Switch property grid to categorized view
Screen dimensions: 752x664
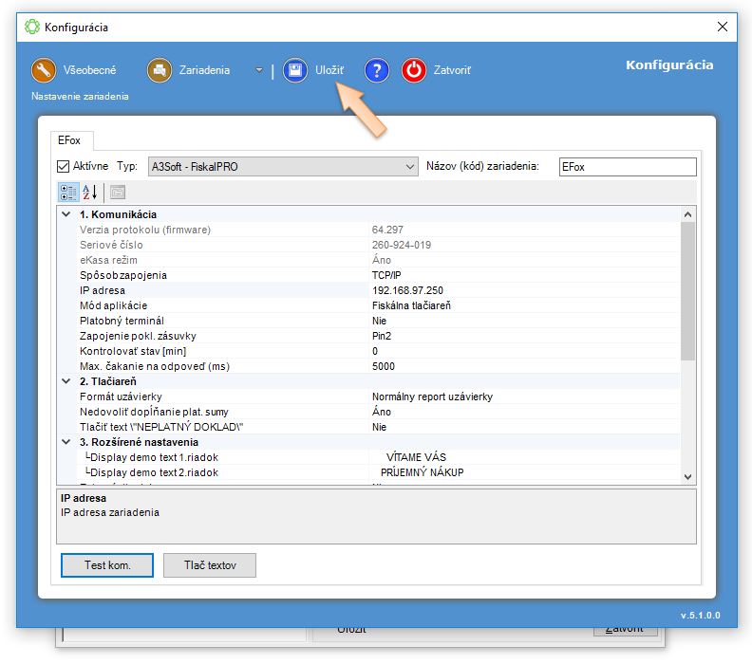coord(68,192)
